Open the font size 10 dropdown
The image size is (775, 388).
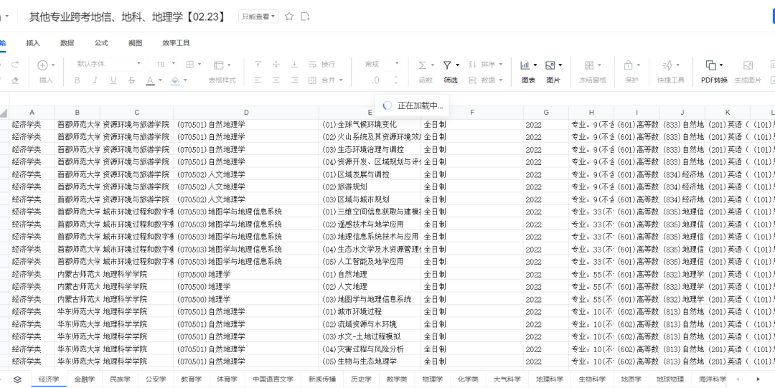point(166,65)
